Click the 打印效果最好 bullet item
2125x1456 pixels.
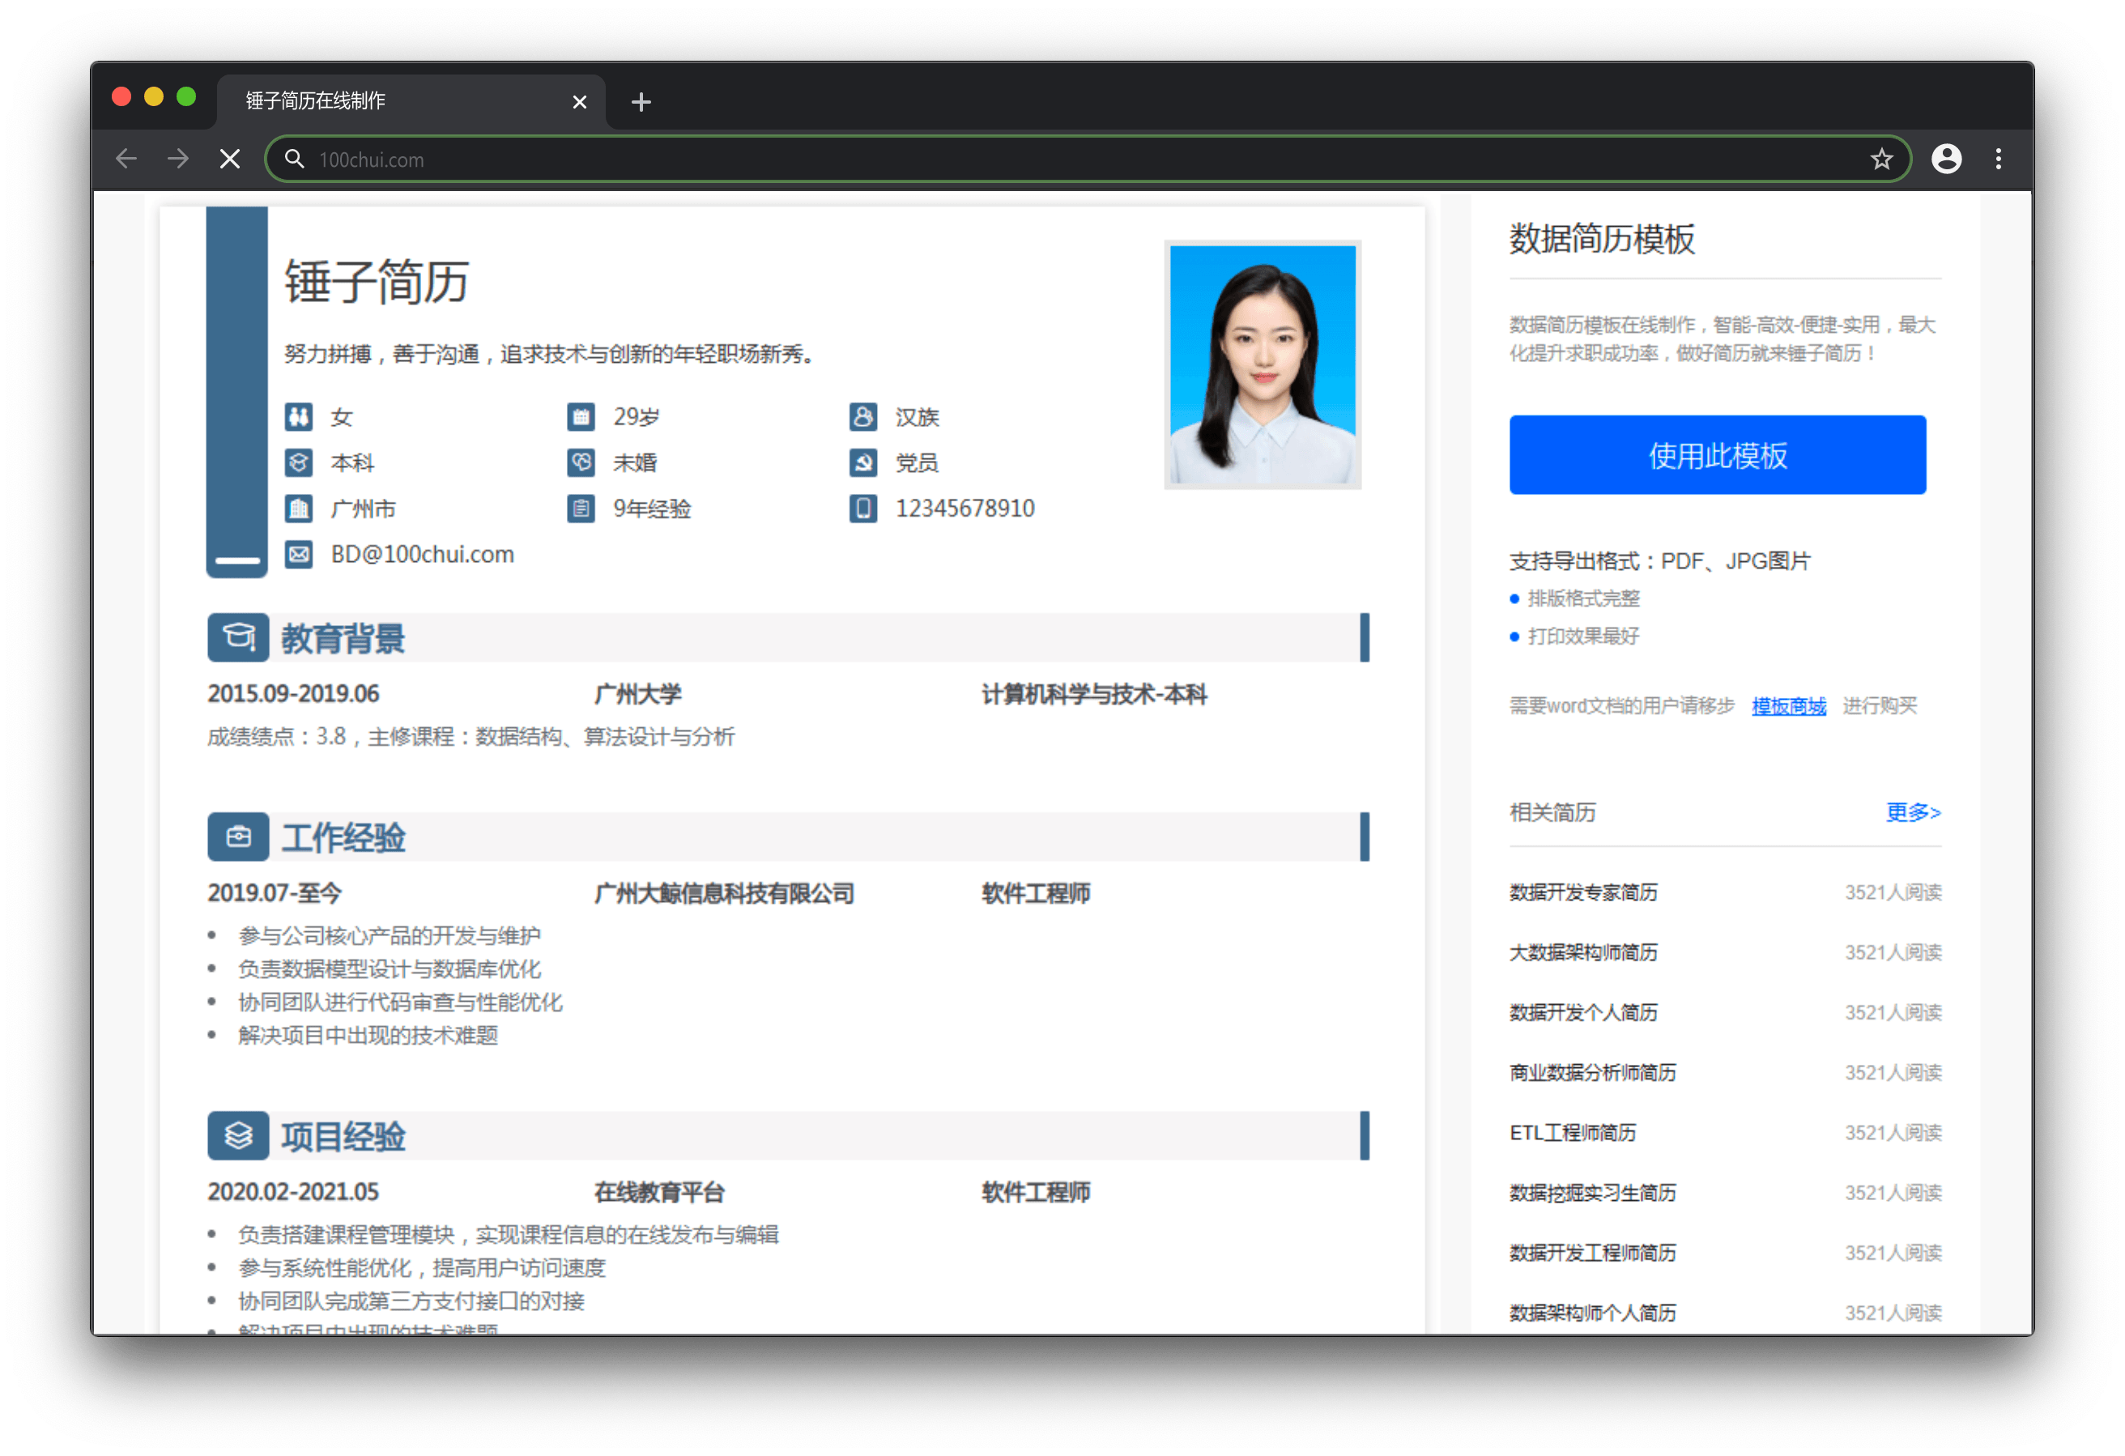[x=1584, y=636]
